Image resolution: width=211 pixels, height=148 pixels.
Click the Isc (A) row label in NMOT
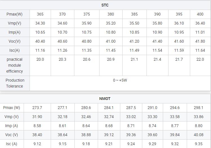pyautogui.click(x=12, y=144)
